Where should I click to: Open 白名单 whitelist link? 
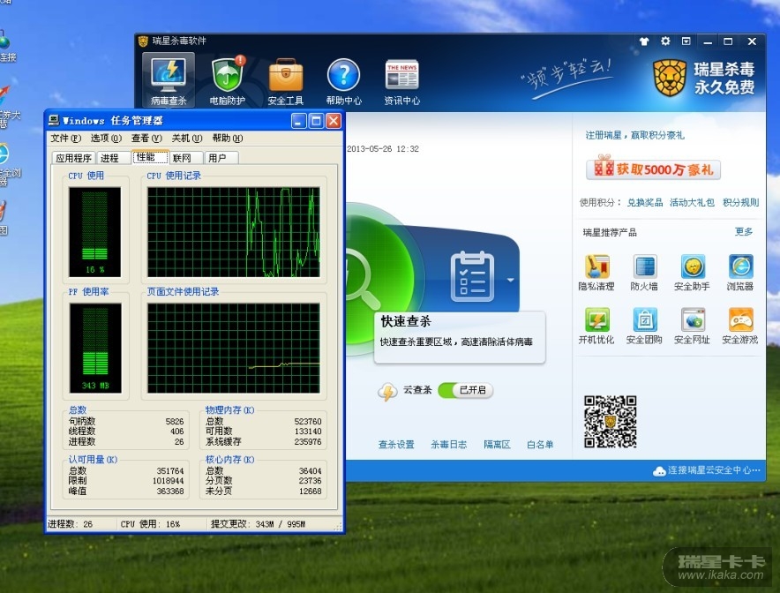[540, 444]
